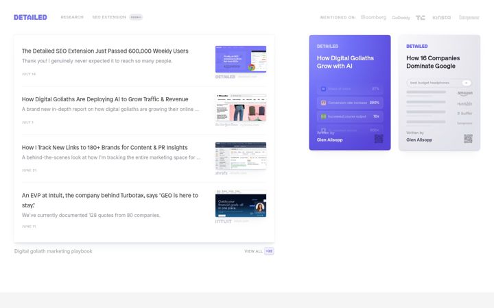Go to the Research menu item
Screen dimensions: 494x308
(72, 17)
